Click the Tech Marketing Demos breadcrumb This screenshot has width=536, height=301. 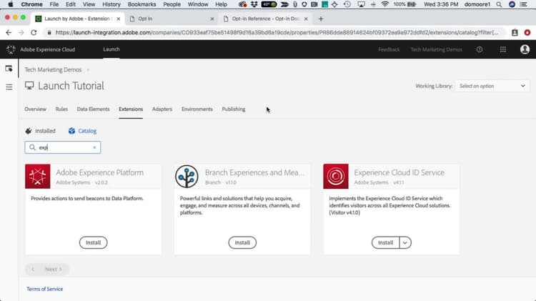(x=53, y=70)
